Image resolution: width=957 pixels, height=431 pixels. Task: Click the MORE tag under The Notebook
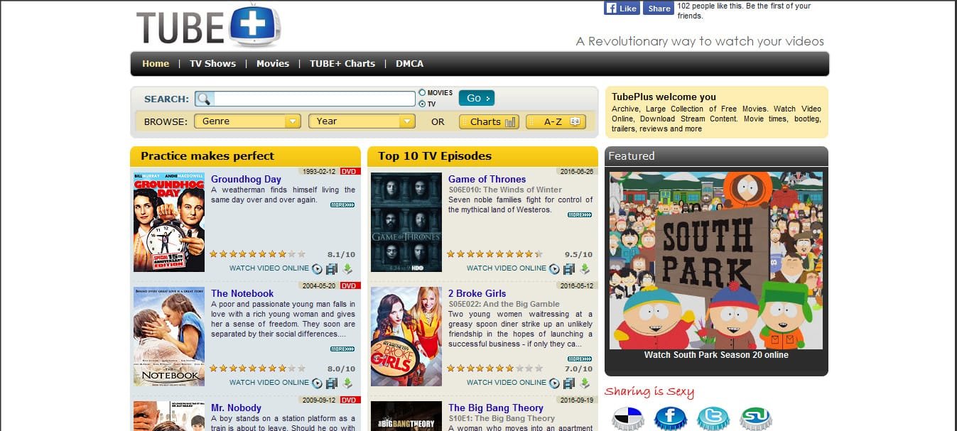[342, 349]
